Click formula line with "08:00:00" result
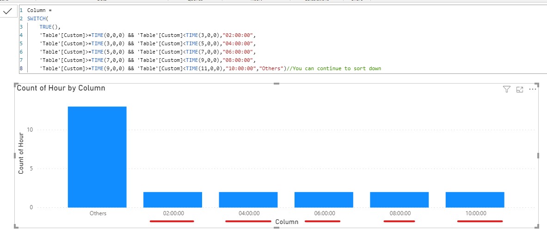 (148, 61)
